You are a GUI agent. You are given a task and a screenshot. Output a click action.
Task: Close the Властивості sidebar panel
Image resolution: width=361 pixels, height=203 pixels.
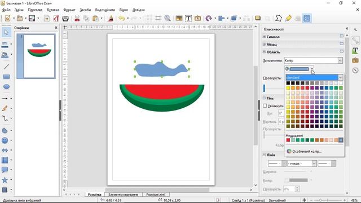[x=347, y=29]
